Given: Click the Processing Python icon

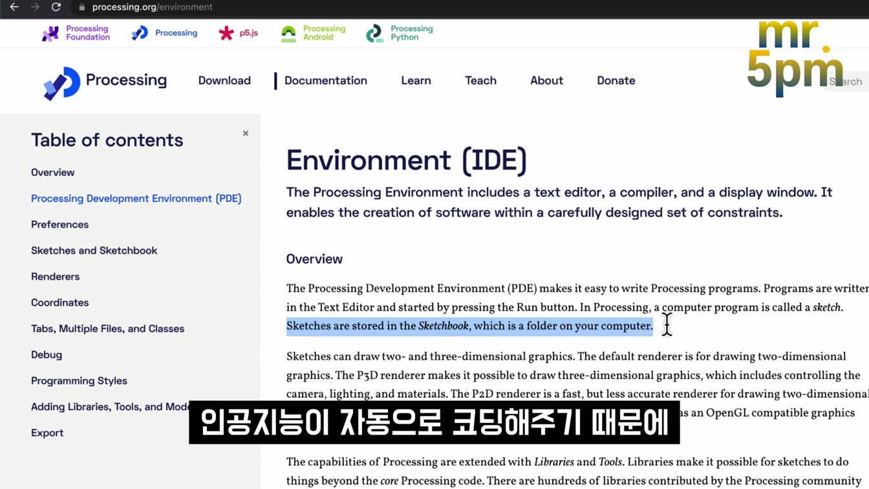Looking at the screenshot, I should point(374,34).
